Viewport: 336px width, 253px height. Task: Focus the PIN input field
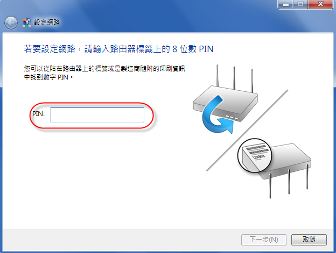point(97,115)
